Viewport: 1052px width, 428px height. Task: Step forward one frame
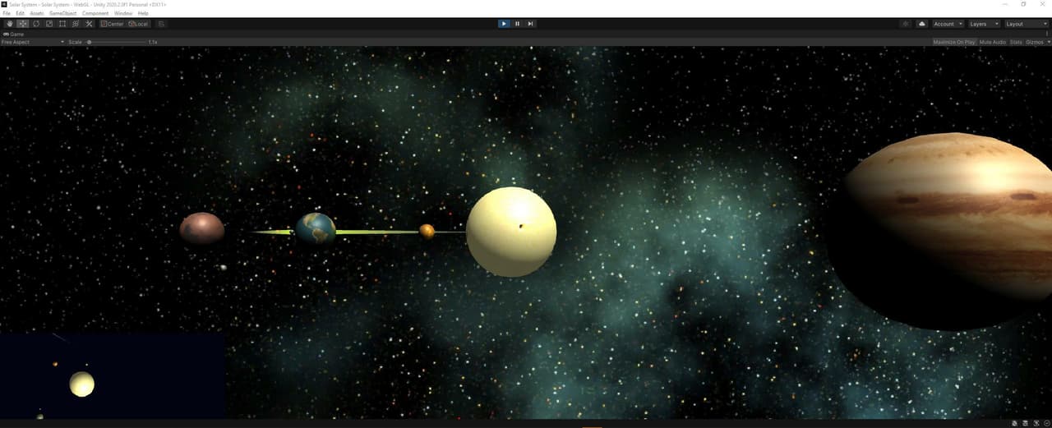(x=530, y=24)
